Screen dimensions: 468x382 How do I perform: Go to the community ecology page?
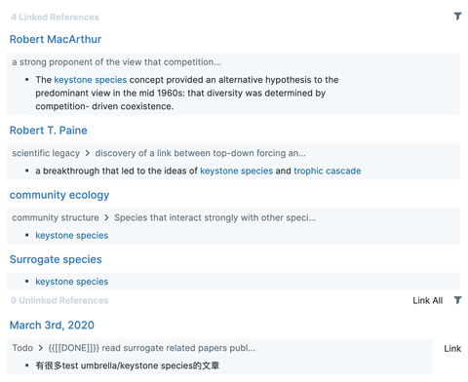(59, 195)
